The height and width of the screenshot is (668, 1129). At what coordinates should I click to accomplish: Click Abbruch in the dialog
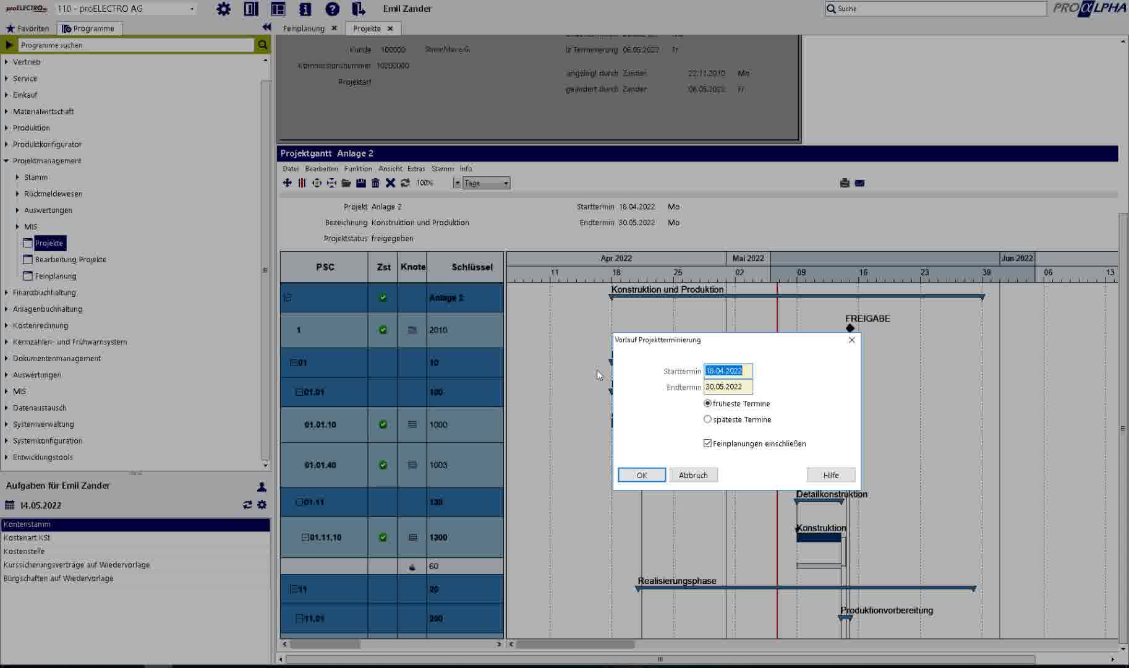(x=693, y=475)
